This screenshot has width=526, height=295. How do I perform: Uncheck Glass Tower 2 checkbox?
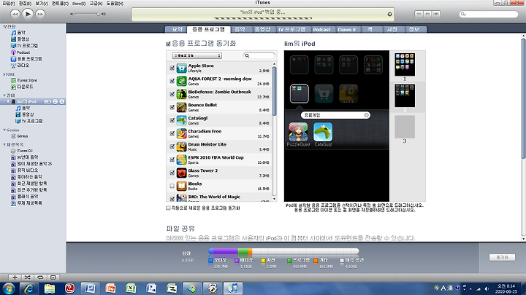point(172,173)
